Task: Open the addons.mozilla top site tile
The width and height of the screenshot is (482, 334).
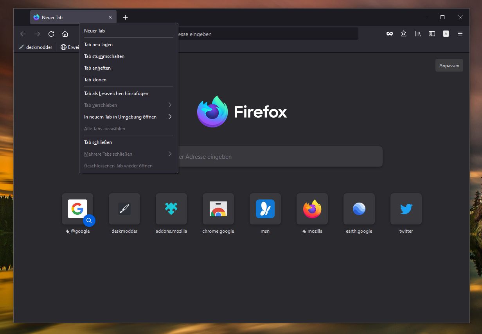Action: click(x=171, y=209)
